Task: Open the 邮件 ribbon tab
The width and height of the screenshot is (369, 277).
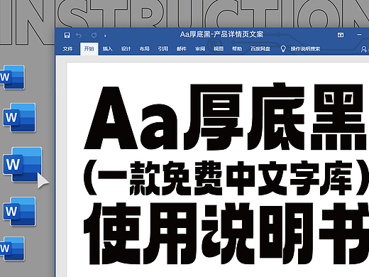Action: click(182, 49)
